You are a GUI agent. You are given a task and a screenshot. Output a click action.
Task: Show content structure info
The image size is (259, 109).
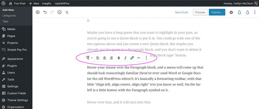[59, 12]
